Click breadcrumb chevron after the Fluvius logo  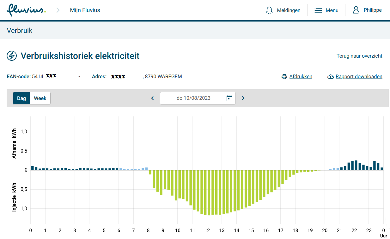(58, 10)
